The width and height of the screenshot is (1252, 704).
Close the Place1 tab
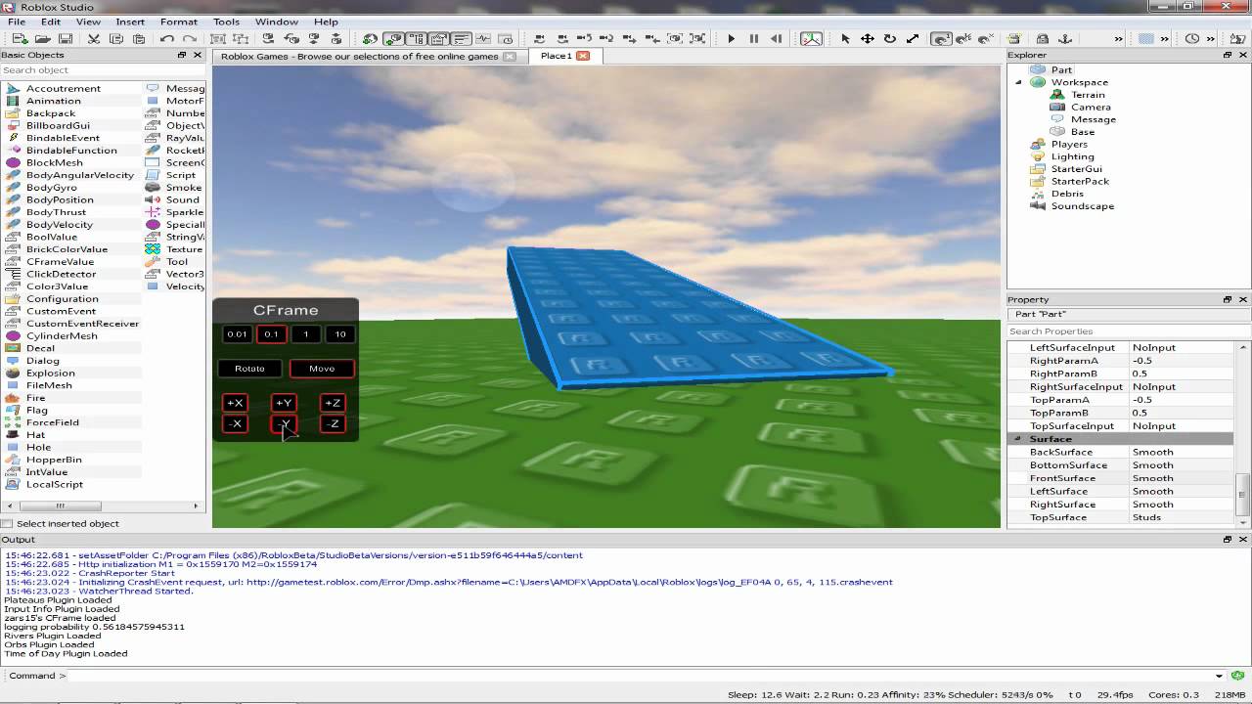pos(582,56)
